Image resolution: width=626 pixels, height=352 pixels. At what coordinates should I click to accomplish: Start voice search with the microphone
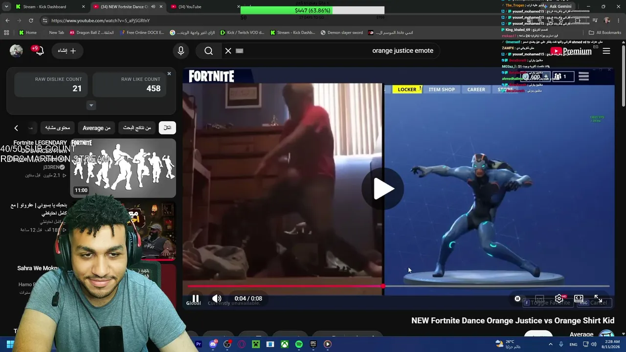[x=181, y=51]
